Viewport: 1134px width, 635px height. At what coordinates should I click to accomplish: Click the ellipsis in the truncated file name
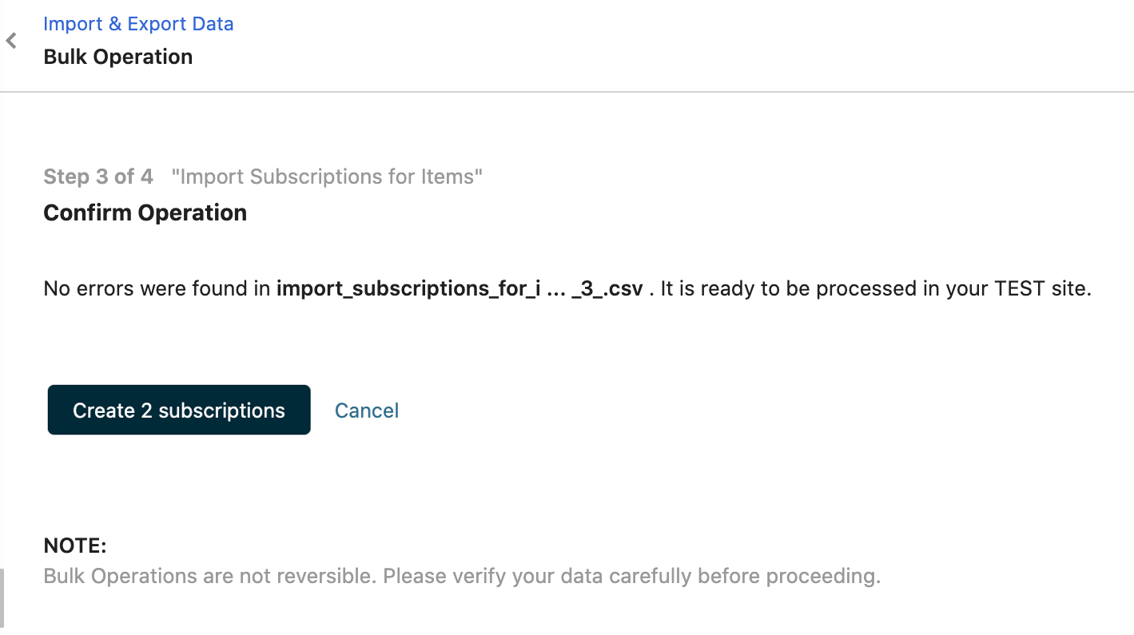point(555,288)
